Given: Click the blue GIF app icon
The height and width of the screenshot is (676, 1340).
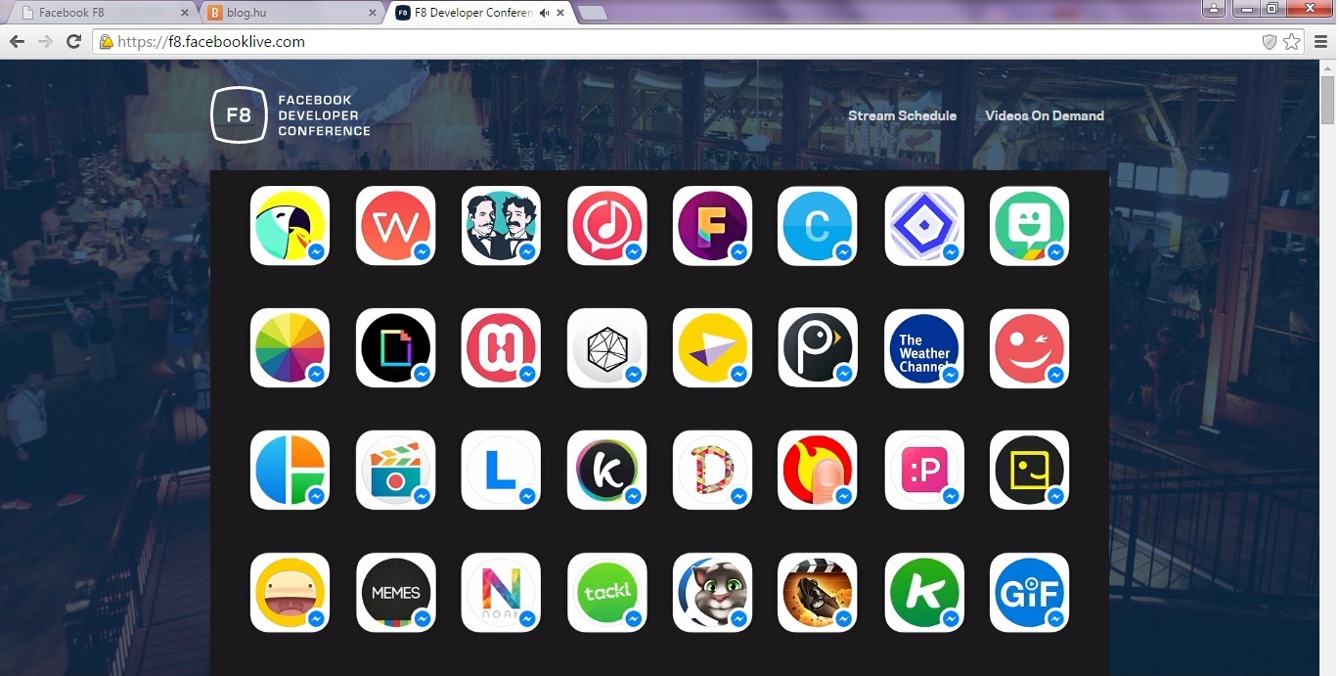Looking at the screenshot, I should pos(1029,593).
